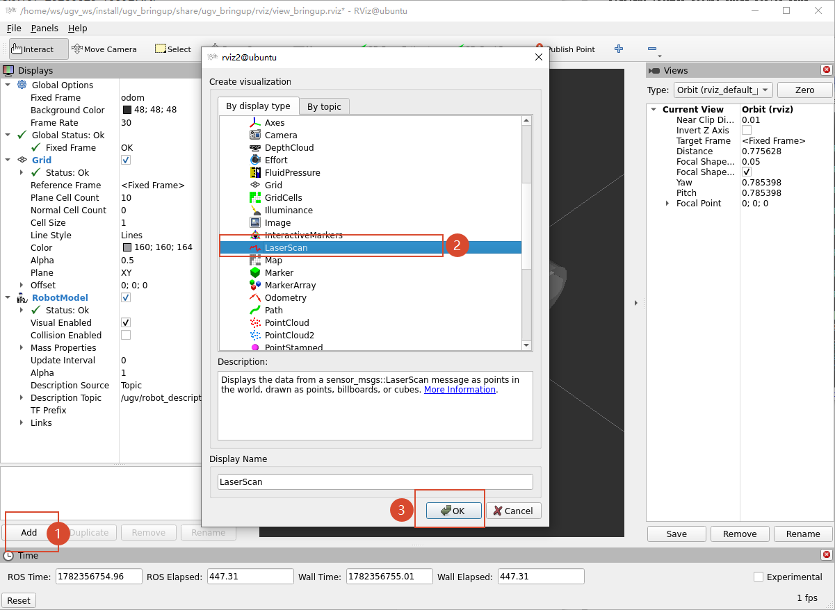Viewport: 835px width, 610px height.
Task: Click the blue plus toolbar icon
Action: [x=619, y=49]
